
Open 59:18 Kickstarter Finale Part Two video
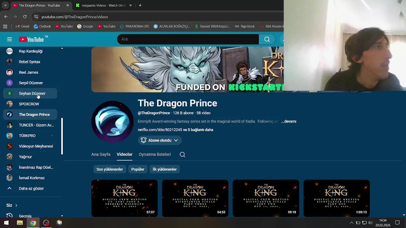266,198
